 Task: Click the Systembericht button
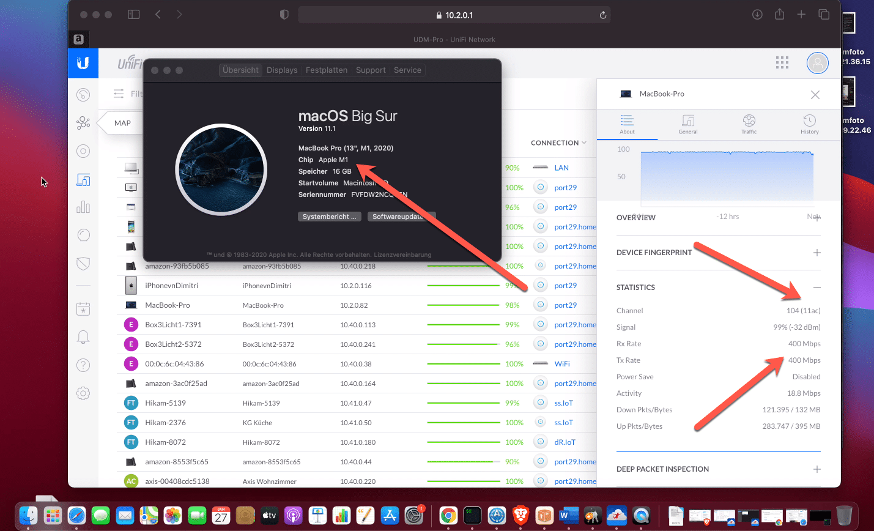(329, 217)
